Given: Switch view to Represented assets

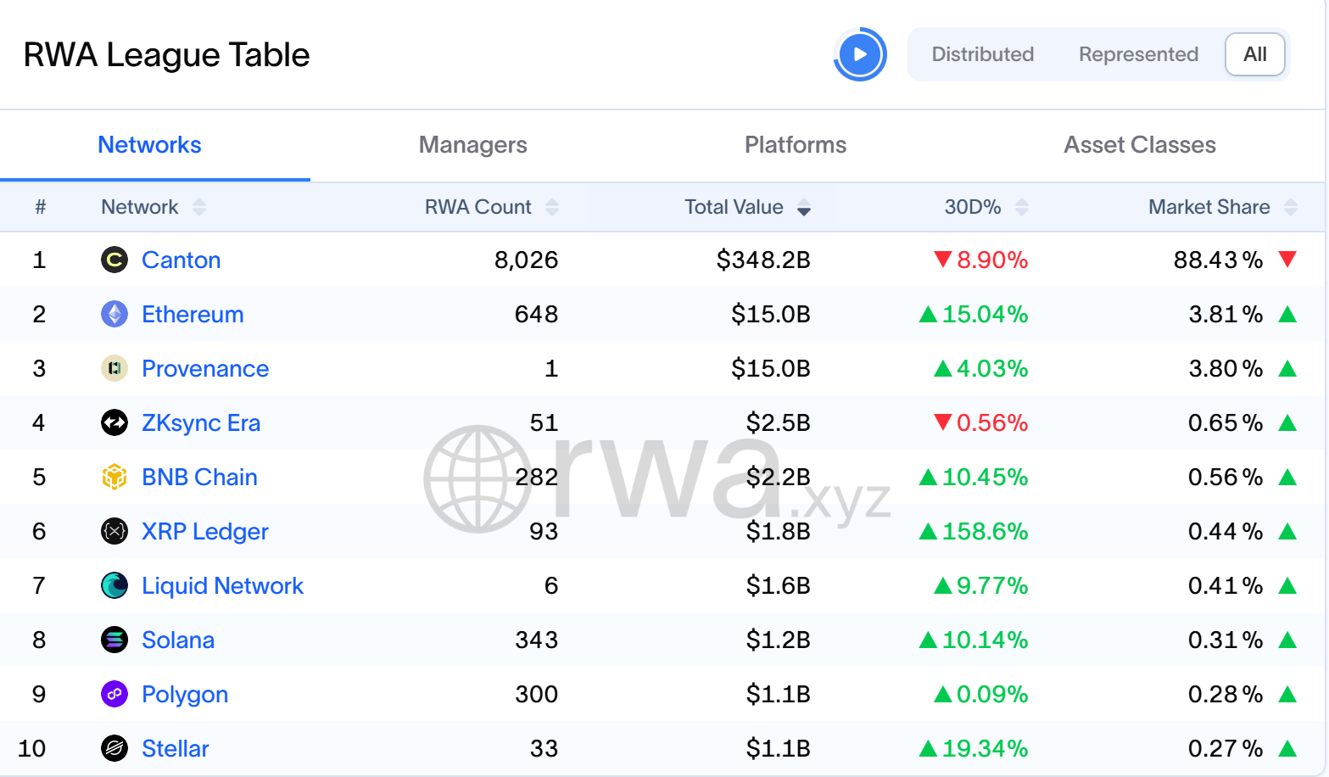Looking at the screenshot, I should (1138, 53).
